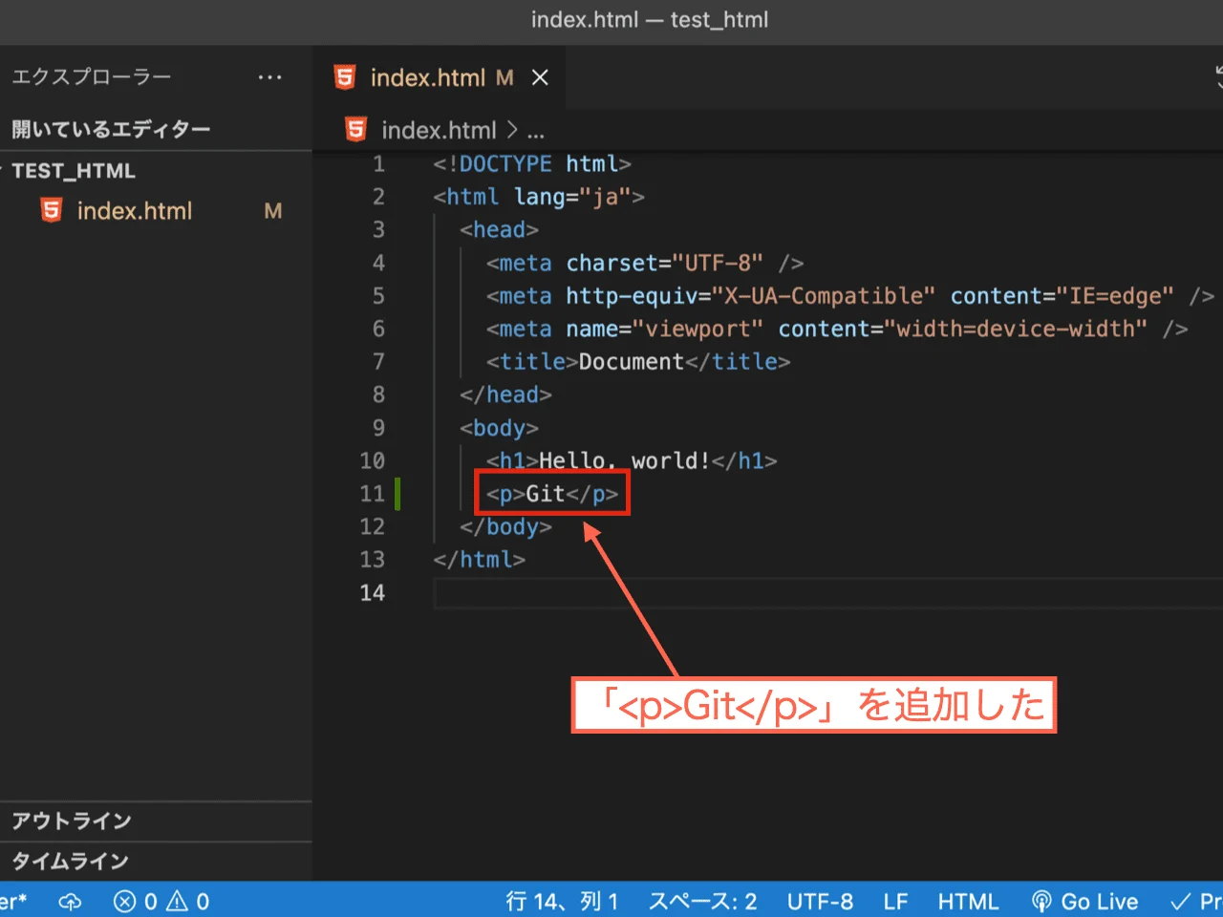This screenshot has width=1223, height=917.
Task: Expand the breadcrumb ellipsis for index.html
Action: click(x=536, y=130)
